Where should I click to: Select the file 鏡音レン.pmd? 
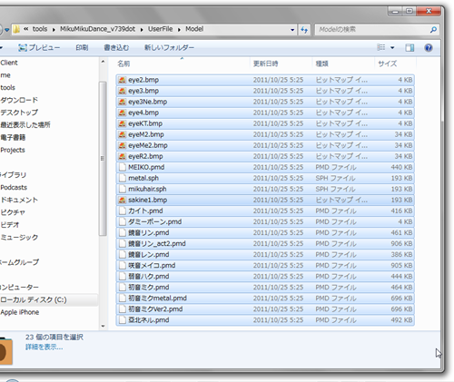point(265,254)
